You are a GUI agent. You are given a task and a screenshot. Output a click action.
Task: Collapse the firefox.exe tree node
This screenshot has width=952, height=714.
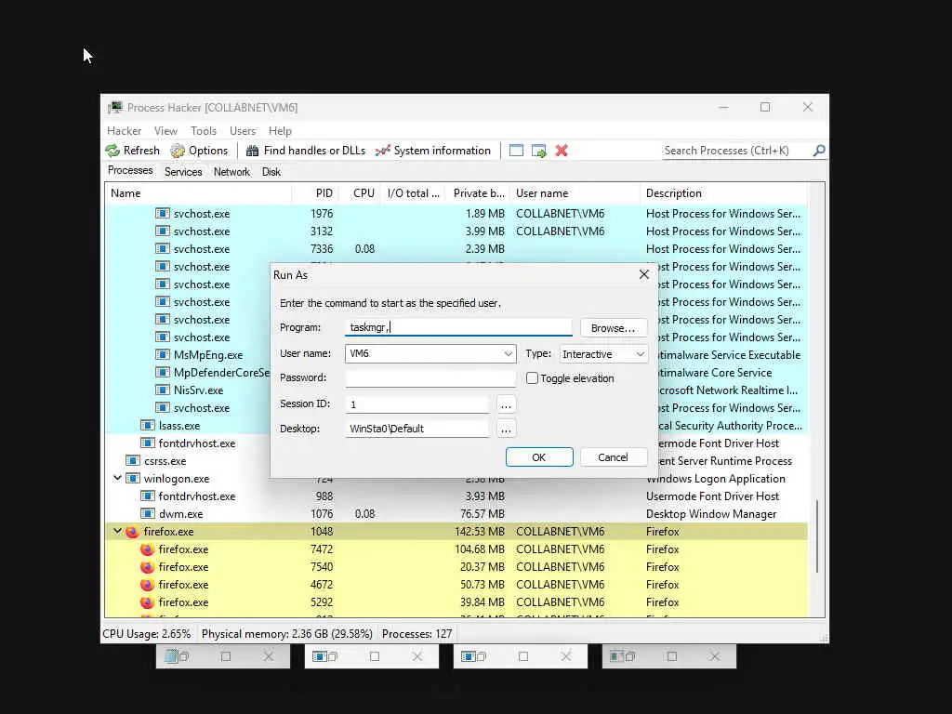117,531
